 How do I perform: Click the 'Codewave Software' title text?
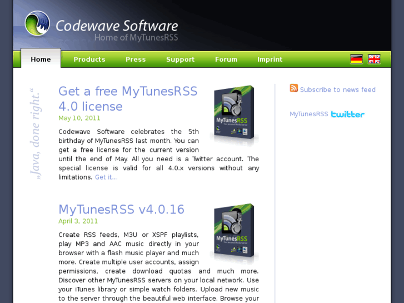[x=117, y=26]
